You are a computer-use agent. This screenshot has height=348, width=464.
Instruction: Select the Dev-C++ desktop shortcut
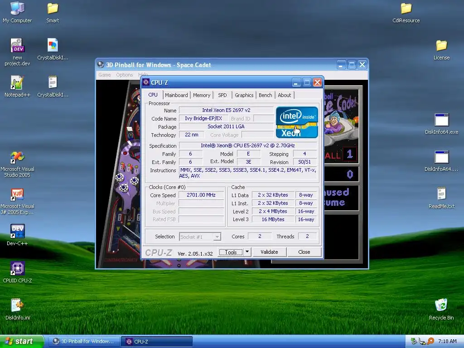(17, 235)
